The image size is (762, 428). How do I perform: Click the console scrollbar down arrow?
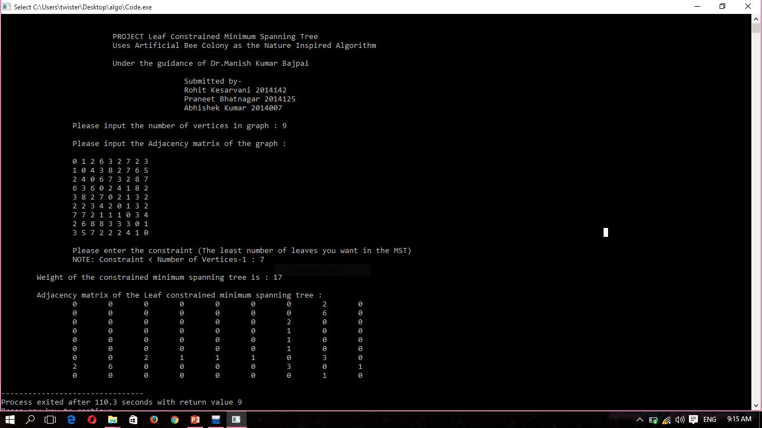(x=756, y=406)
